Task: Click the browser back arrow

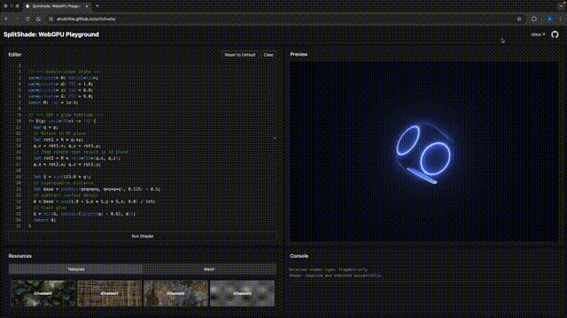Action: click(x=6, y=19)
